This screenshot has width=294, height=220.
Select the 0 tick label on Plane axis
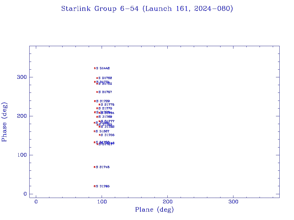tap(36, 202)
